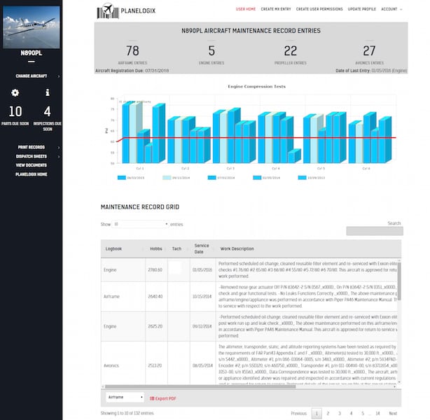Image resolution: width=430 pixels, height=420 pixels.
Task: Go to User Home in the top navigation
Action: point(246,9)
